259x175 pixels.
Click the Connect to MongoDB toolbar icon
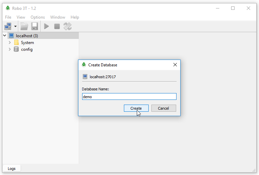click(x=8, y=26)
